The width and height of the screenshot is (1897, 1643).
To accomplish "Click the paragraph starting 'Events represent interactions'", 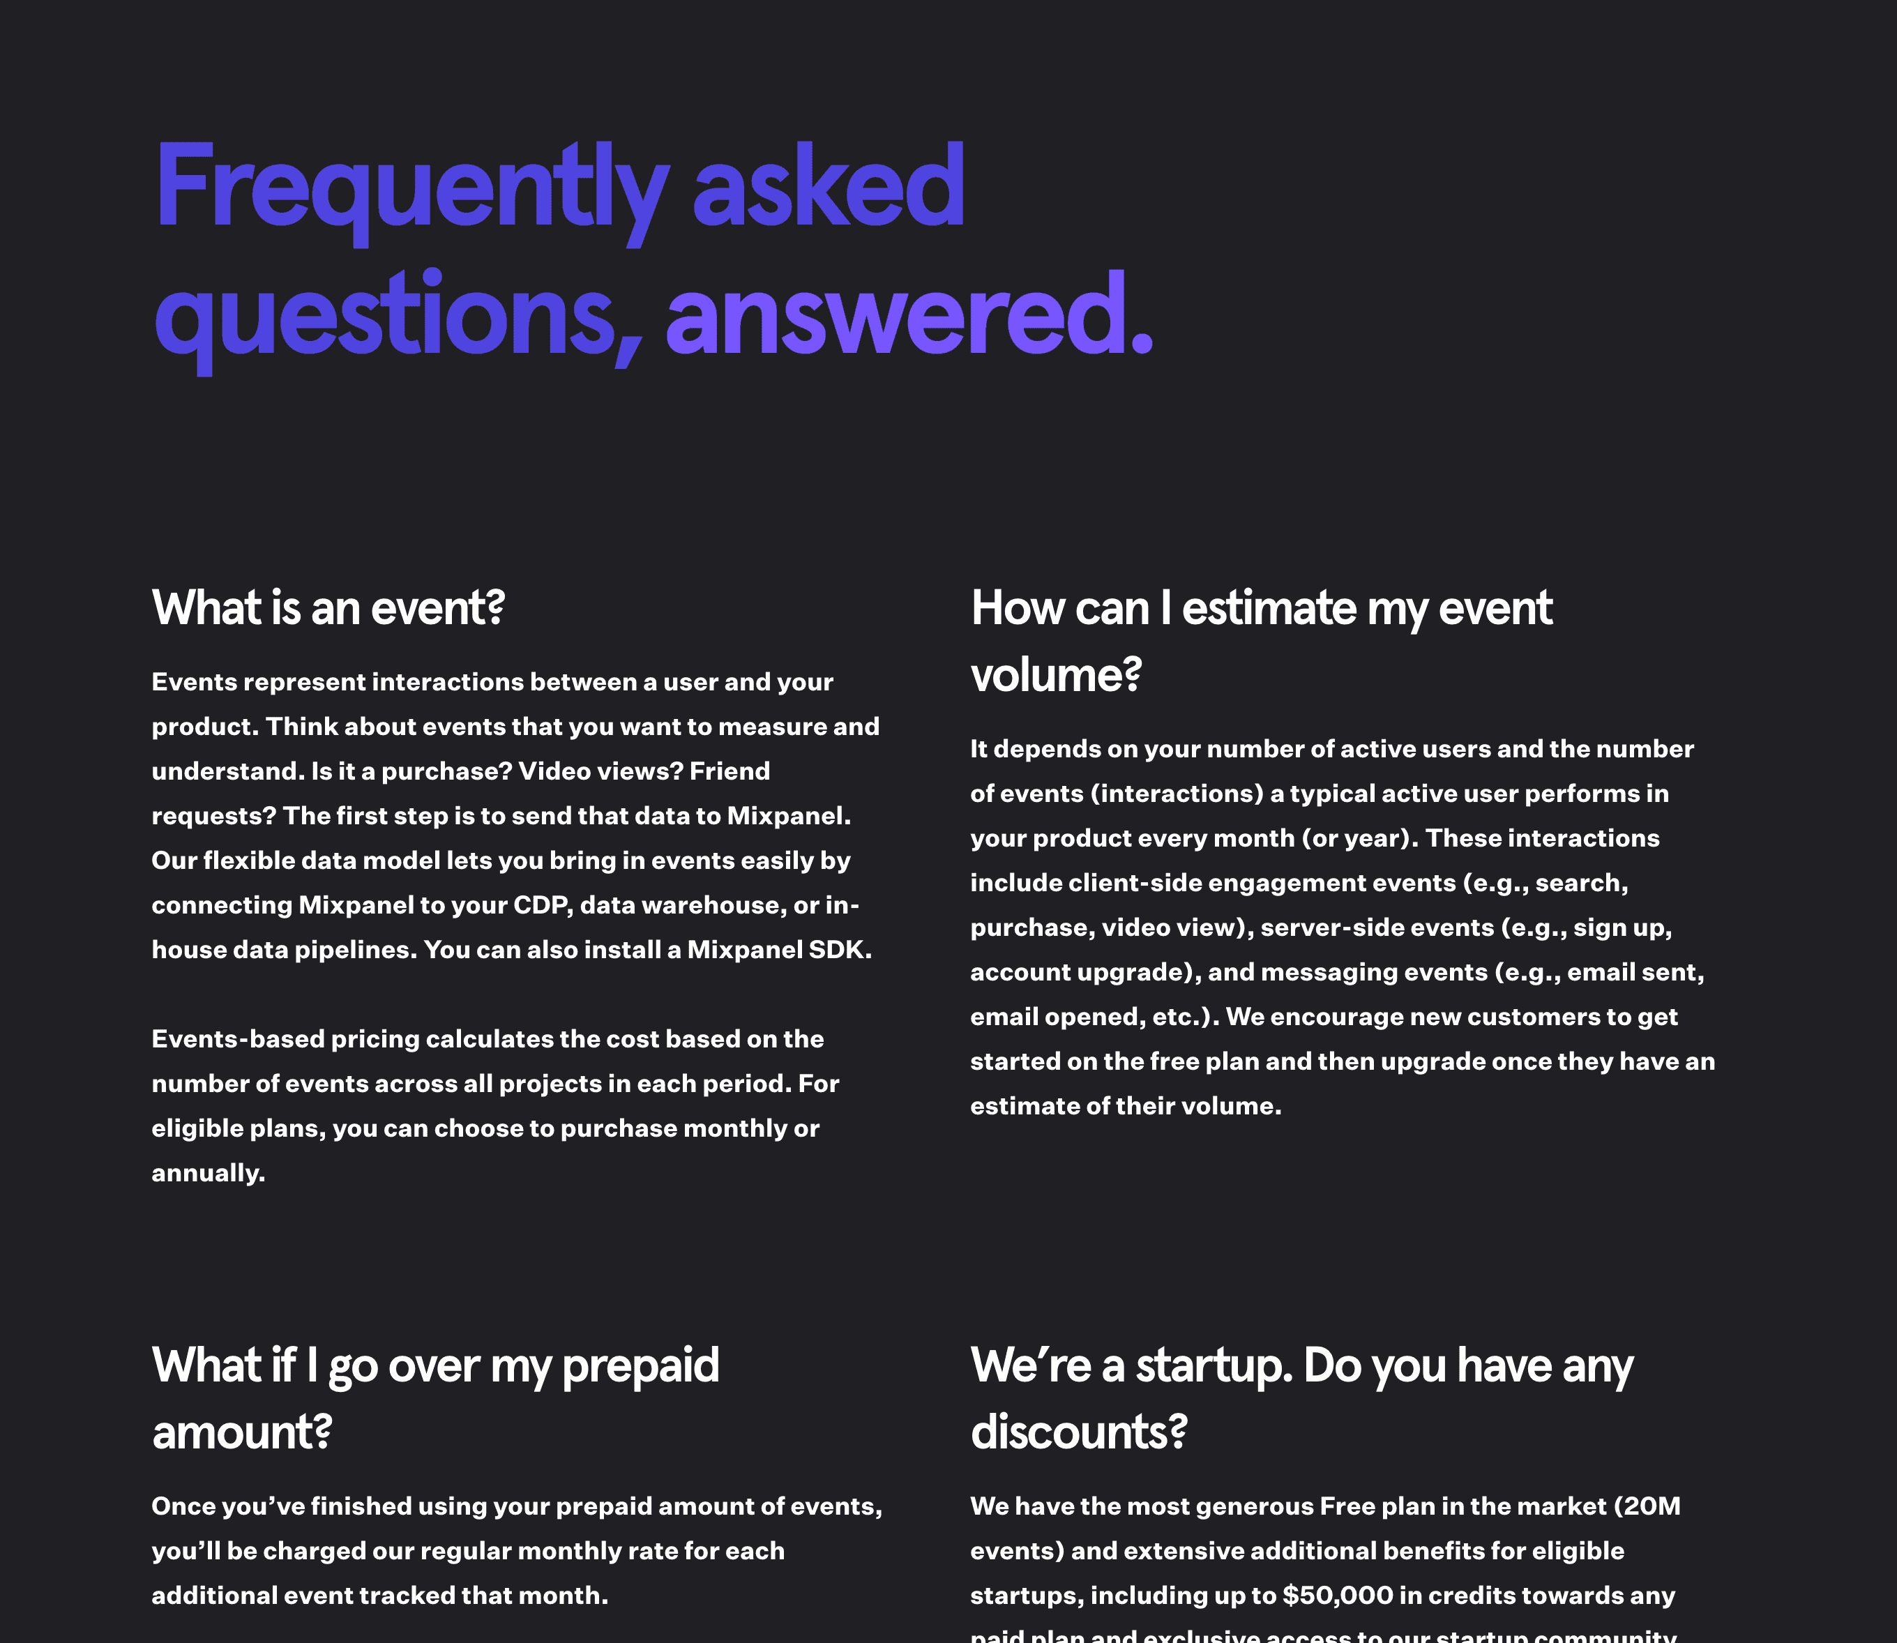I will 516,815.
